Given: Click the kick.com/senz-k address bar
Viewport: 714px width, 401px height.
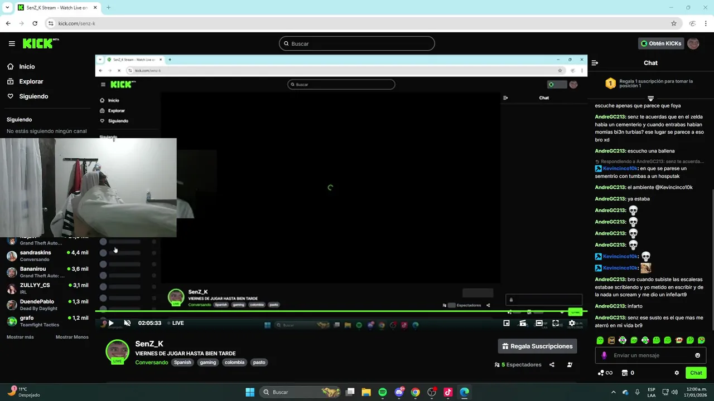Looking at the screenshot, I should [357, 23].
